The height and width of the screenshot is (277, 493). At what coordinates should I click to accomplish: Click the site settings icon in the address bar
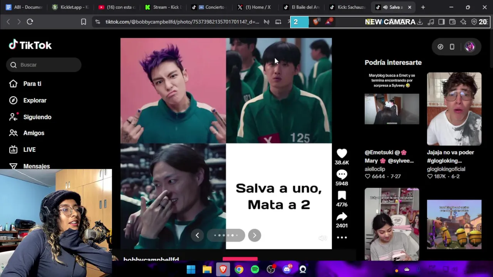(x=98, y=22)
